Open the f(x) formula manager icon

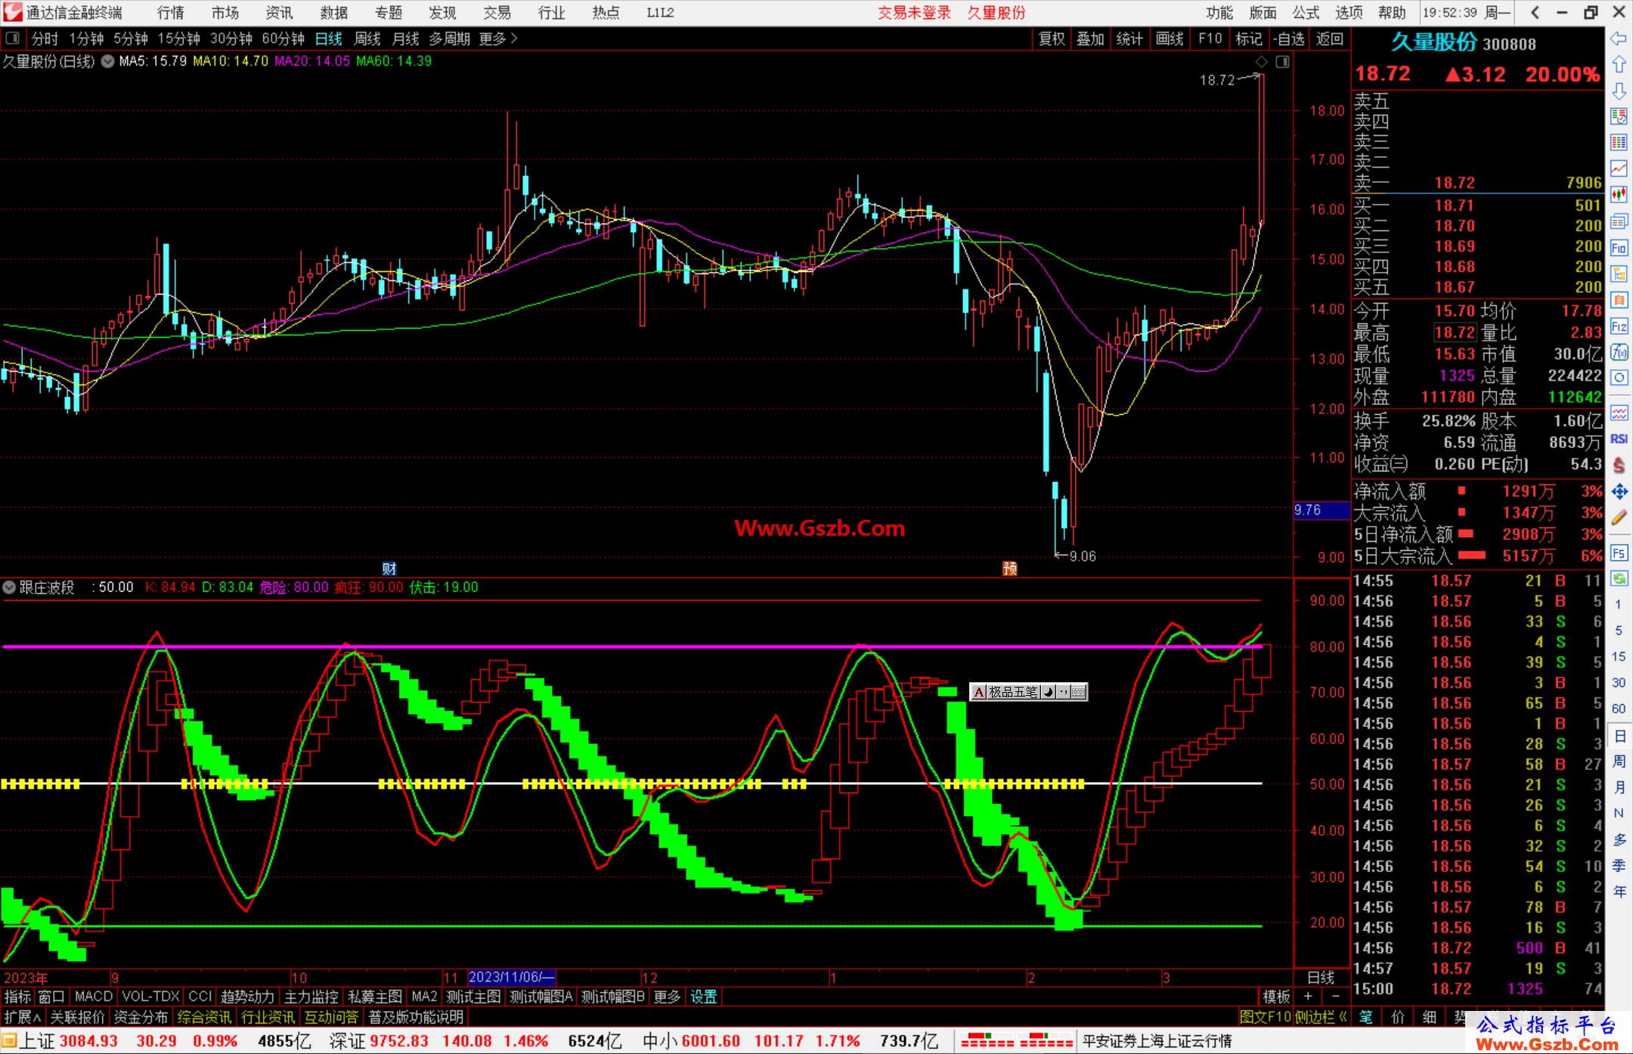tap(1619, 352)
